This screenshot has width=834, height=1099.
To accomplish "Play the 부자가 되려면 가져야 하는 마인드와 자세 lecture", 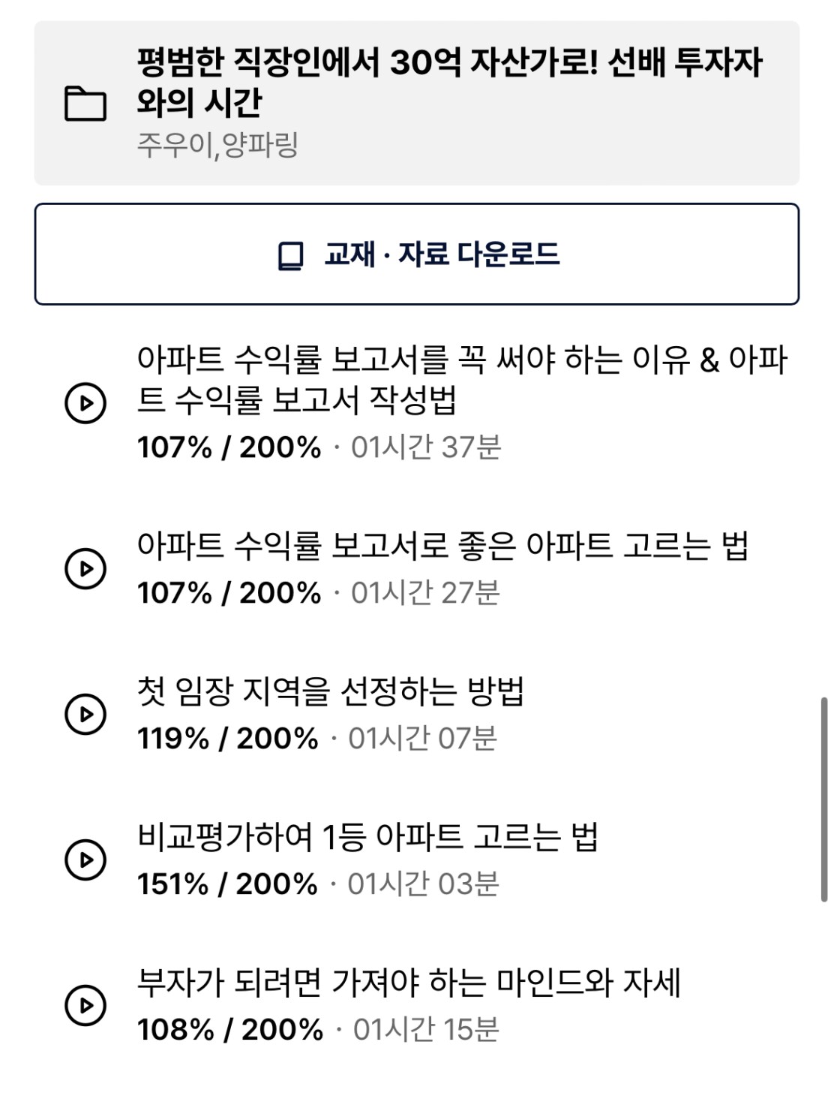I will [x=85, y=1005].
